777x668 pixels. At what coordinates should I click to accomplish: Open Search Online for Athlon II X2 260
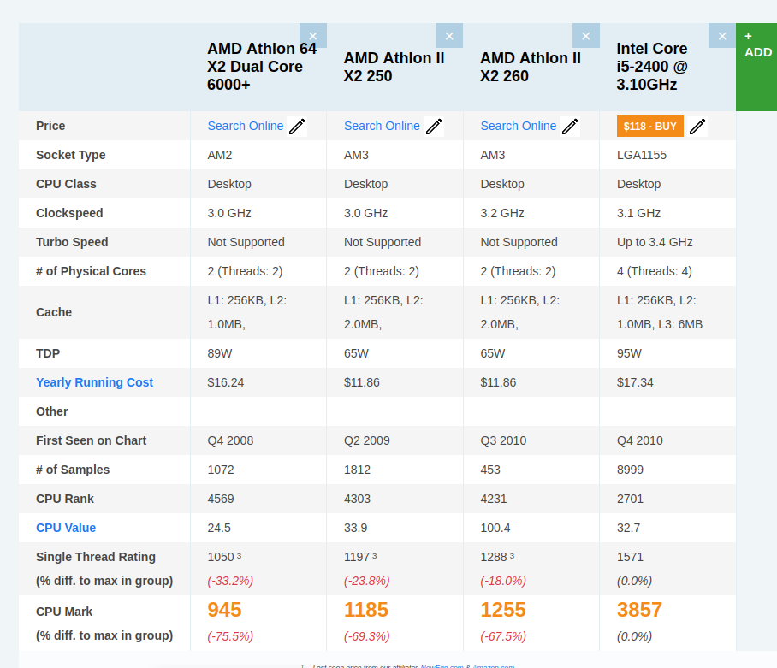click(x=519, y=126)
